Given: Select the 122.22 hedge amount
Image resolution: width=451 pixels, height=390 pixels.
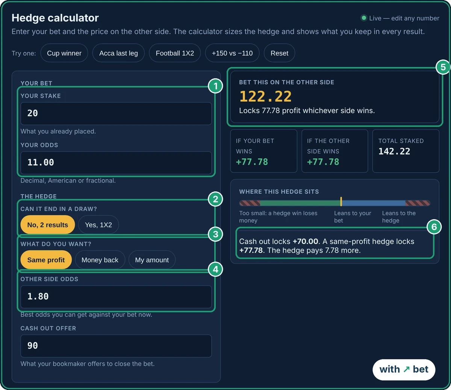Looking at the screenshot, I should (x=265, y=96).
